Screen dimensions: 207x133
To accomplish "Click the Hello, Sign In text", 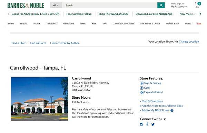I will click(177, 3).
